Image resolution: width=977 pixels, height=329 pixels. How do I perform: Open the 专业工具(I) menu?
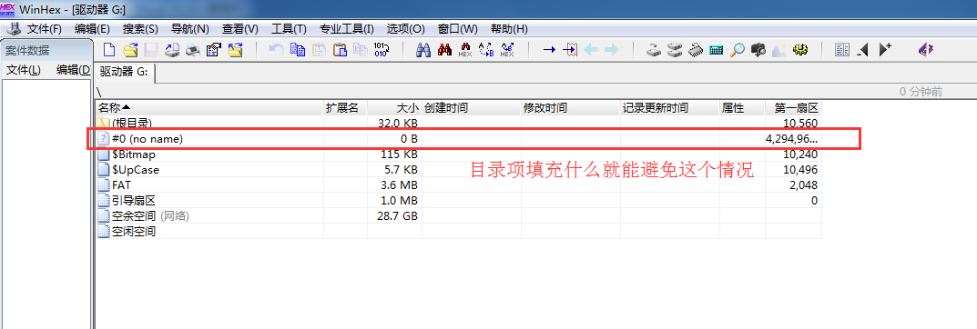point(347,29)
